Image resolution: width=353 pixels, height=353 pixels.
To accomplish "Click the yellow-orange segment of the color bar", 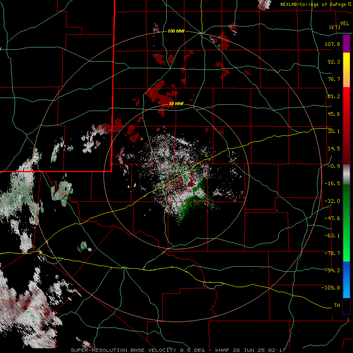I will 346,70.
